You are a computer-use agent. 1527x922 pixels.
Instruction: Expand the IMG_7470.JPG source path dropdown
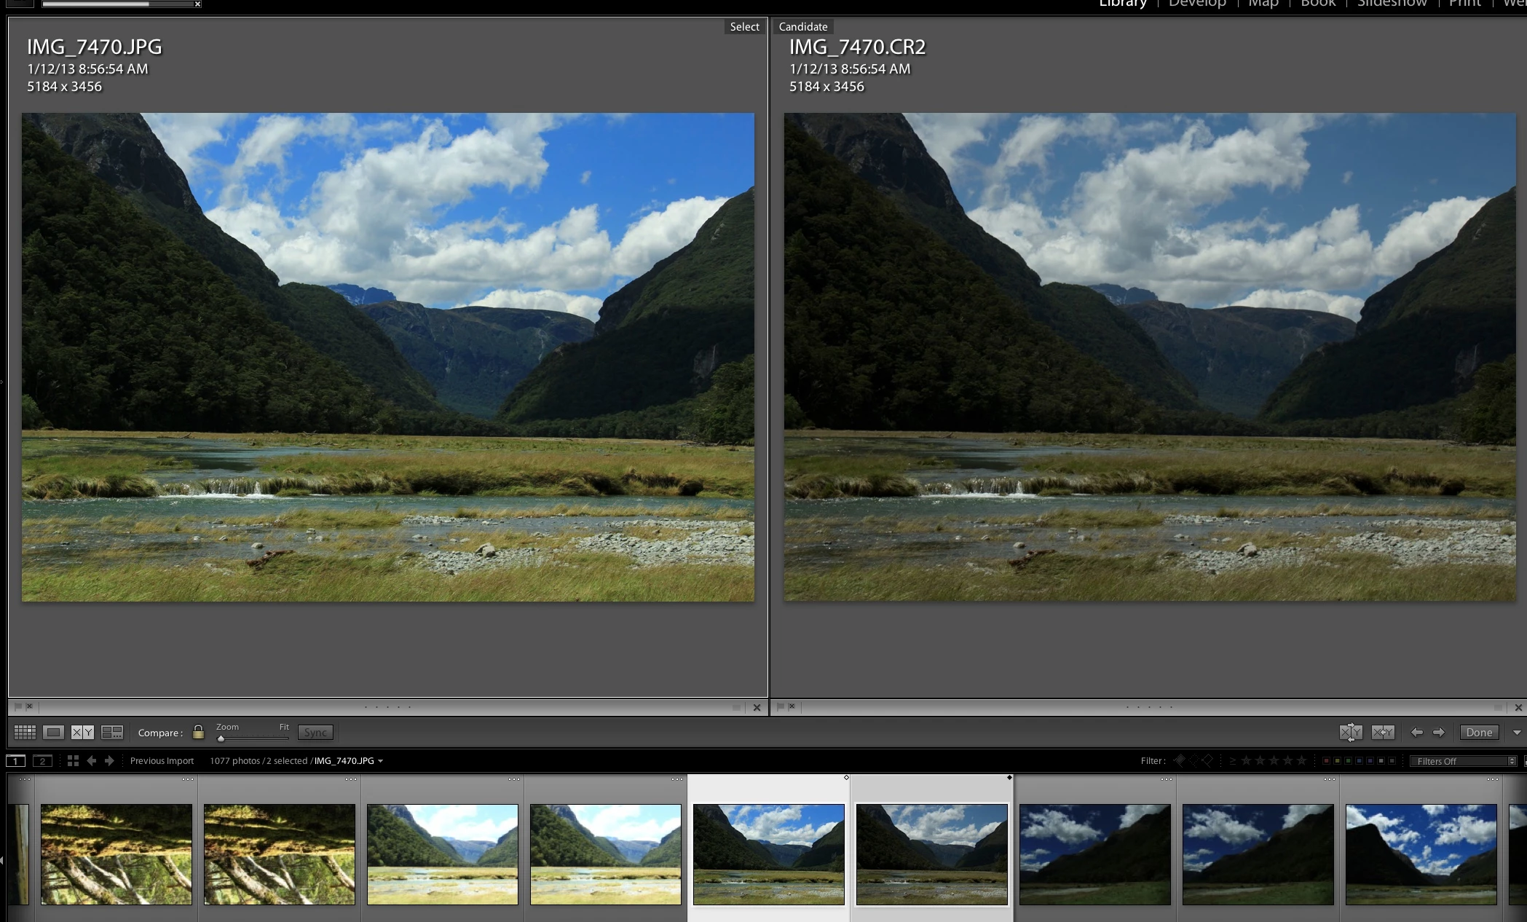[380, 761]
